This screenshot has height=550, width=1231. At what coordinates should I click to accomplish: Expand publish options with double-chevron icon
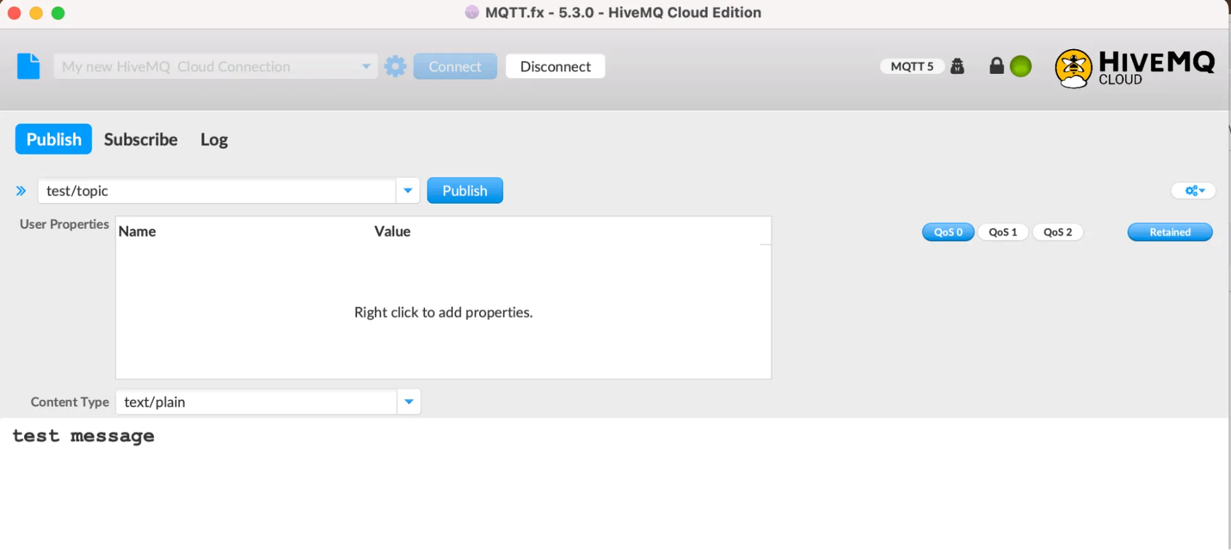click(x=21, y=191)
